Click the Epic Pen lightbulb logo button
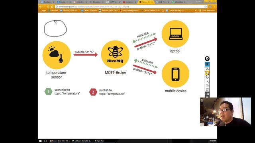Viewport: 255px width, 143px height. click(207, 58)
